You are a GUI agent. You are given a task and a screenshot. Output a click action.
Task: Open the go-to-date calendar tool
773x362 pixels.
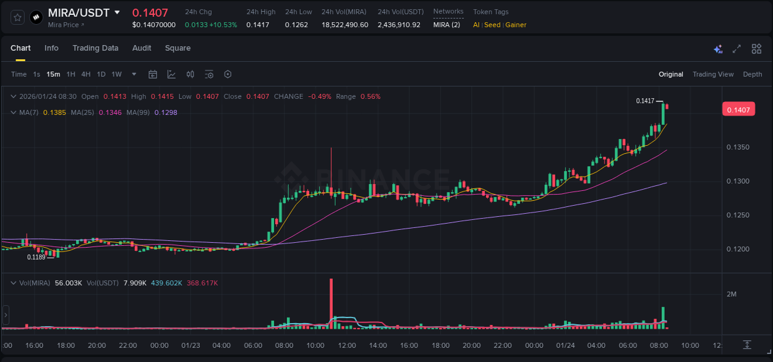coord(153,74)
